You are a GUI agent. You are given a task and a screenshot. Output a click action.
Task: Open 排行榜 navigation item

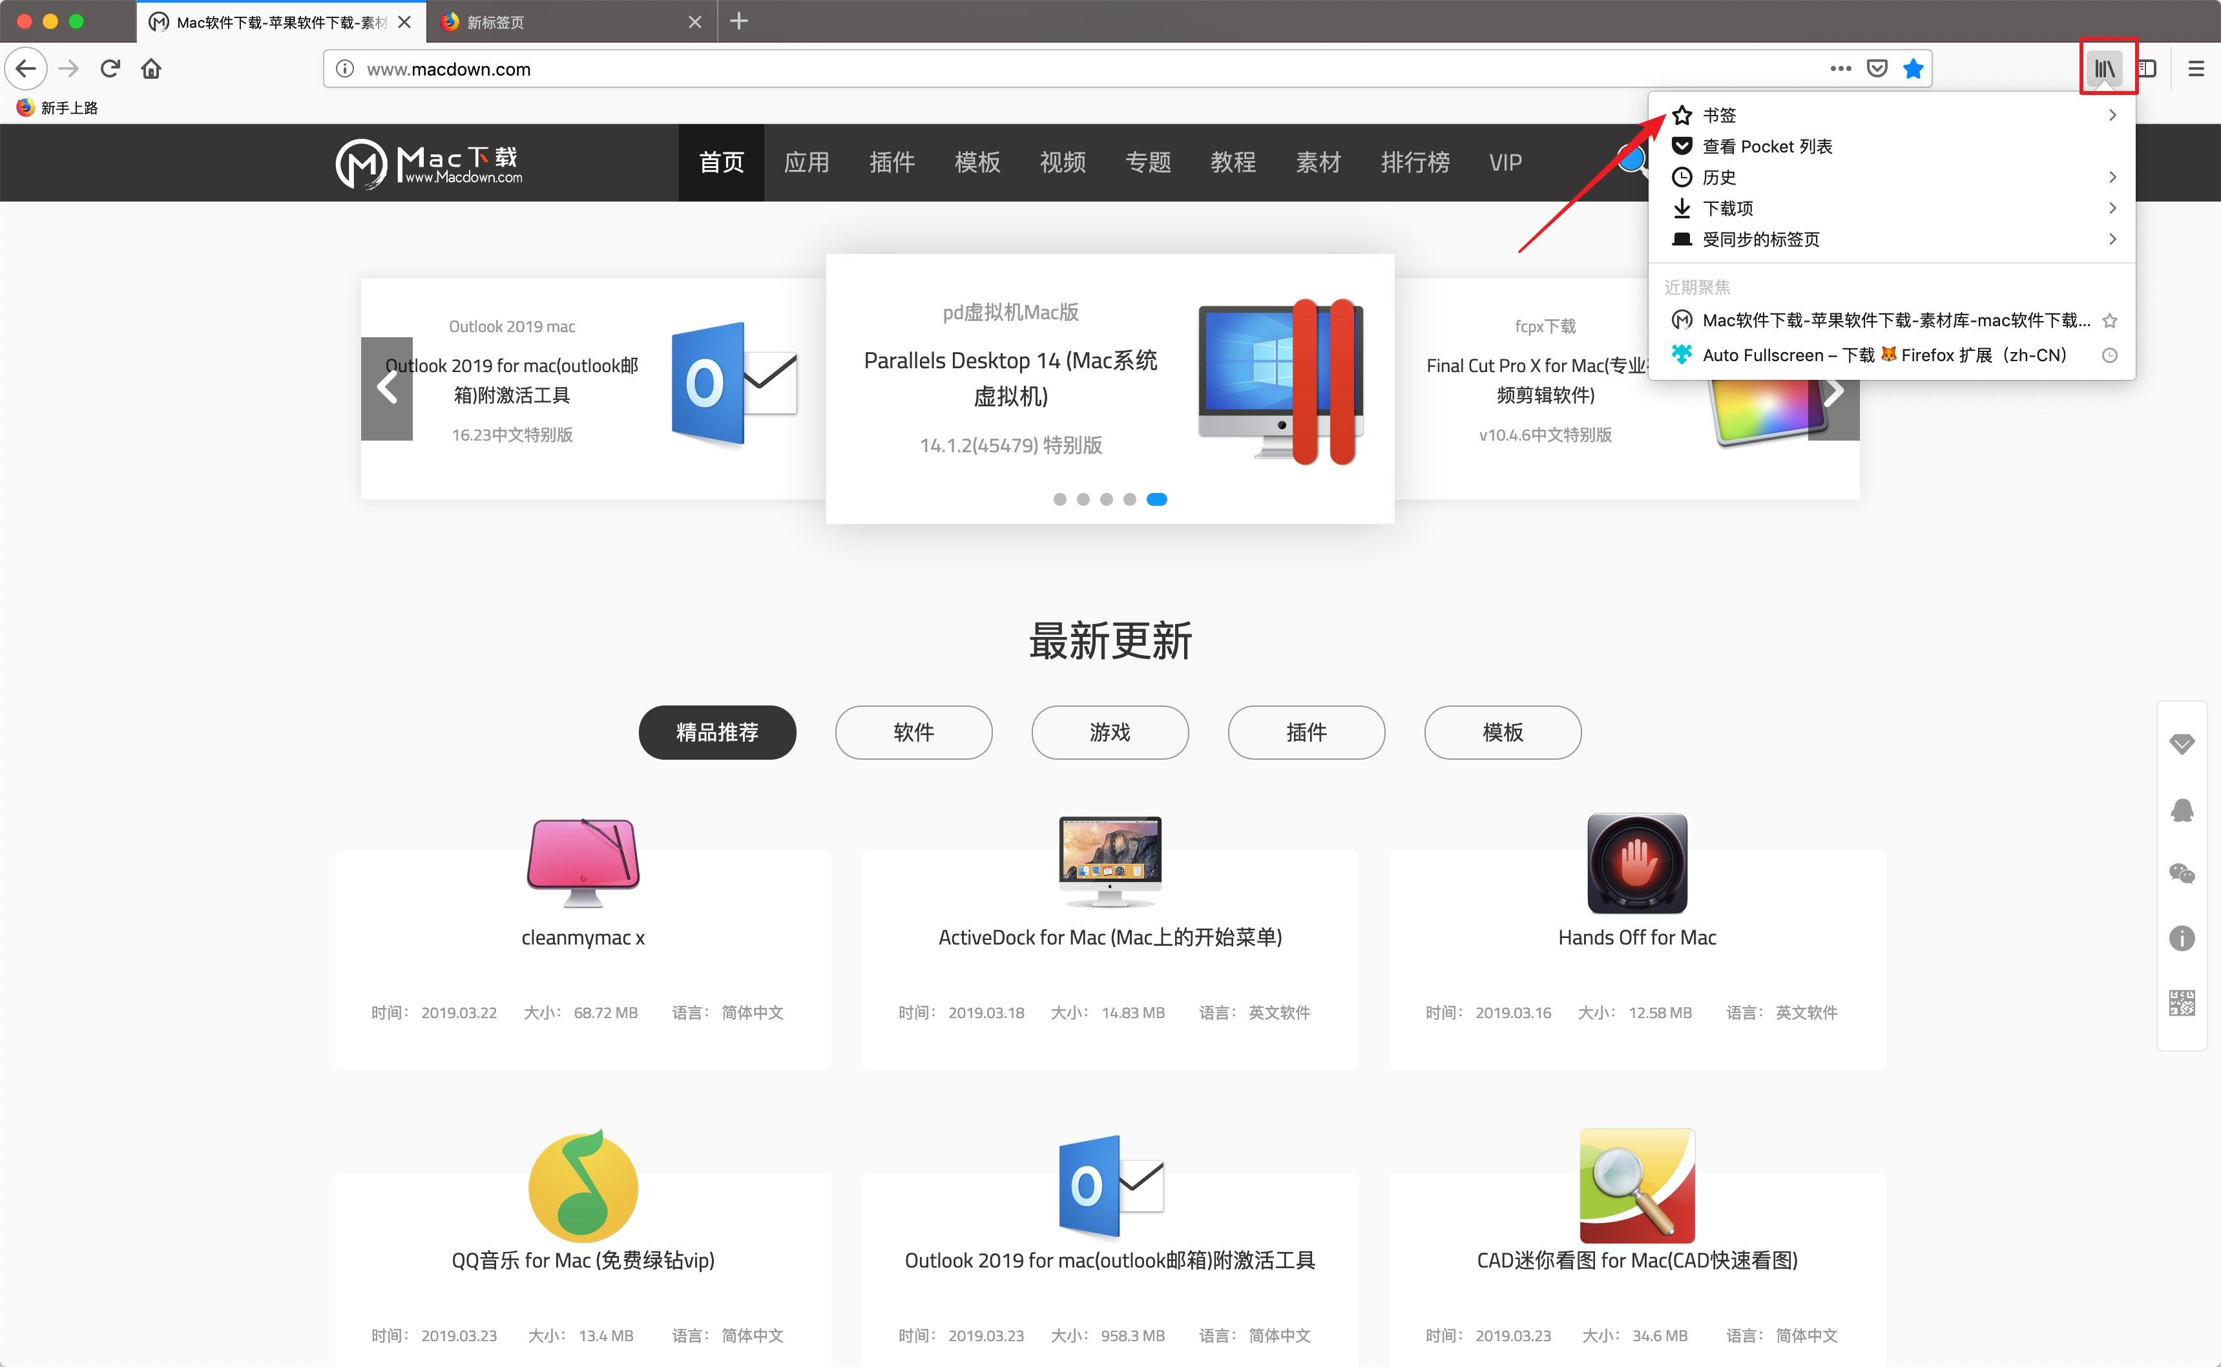click(x=1415, y=163)
